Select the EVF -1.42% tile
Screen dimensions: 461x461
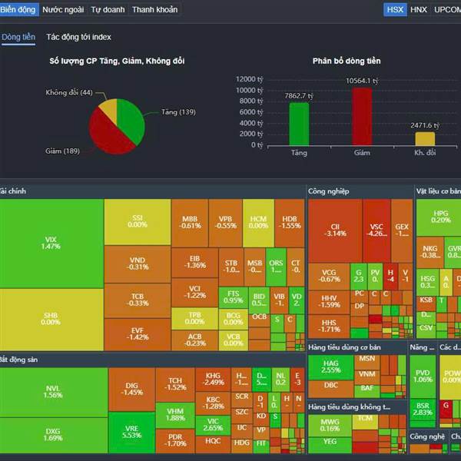(138, 334)
